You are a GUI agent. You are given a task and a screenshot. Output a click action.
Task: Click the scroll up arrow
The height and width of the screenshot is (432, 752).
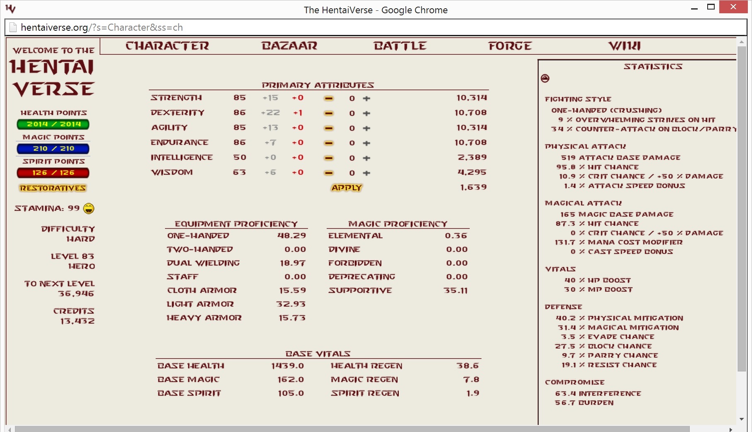coord(742,42)
